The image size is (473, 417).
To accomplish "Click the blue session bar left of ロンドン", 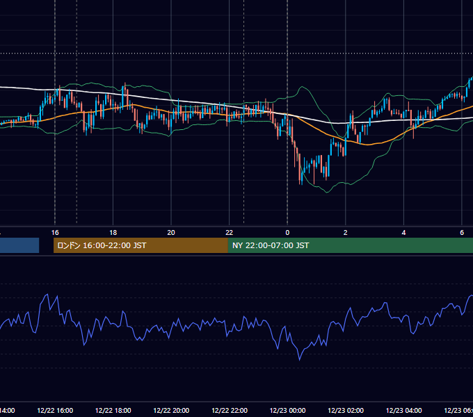I will [19, 245].
